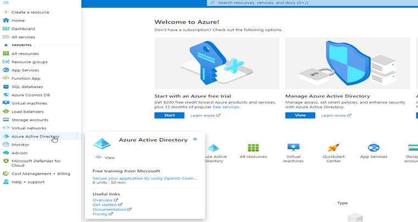Open the Azure Active Directory more options dots
Viewport: 418px width, 222px height.
tap(77, 136)
